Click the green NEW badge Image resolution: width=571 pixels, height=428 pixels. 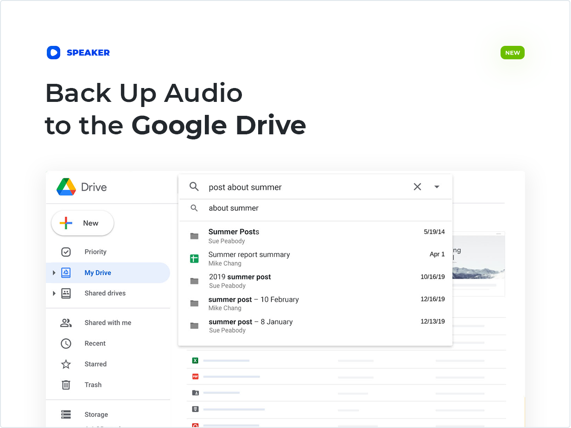[x=512, y=53]
